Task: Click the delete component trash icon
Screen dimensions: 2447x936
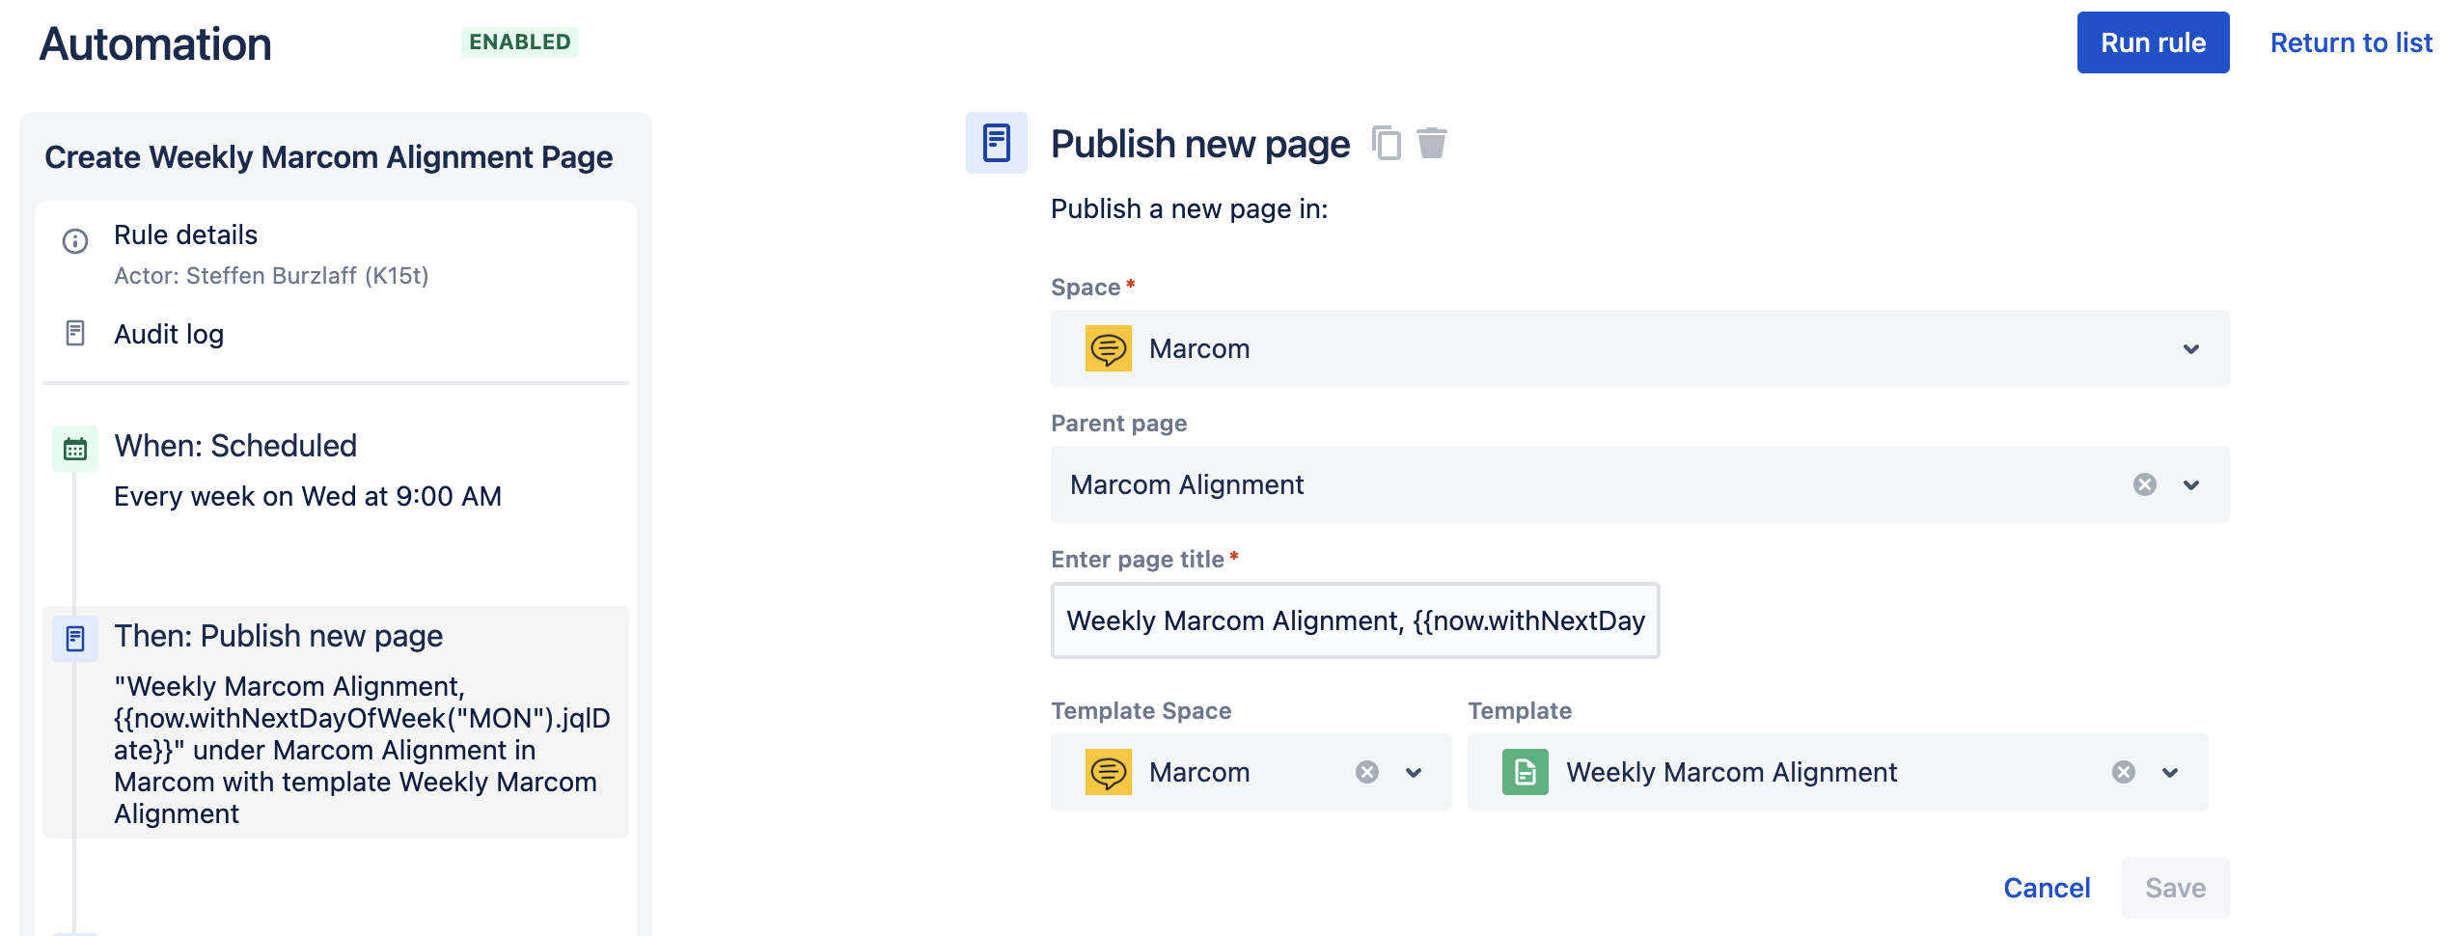Action: (1432, 143)
